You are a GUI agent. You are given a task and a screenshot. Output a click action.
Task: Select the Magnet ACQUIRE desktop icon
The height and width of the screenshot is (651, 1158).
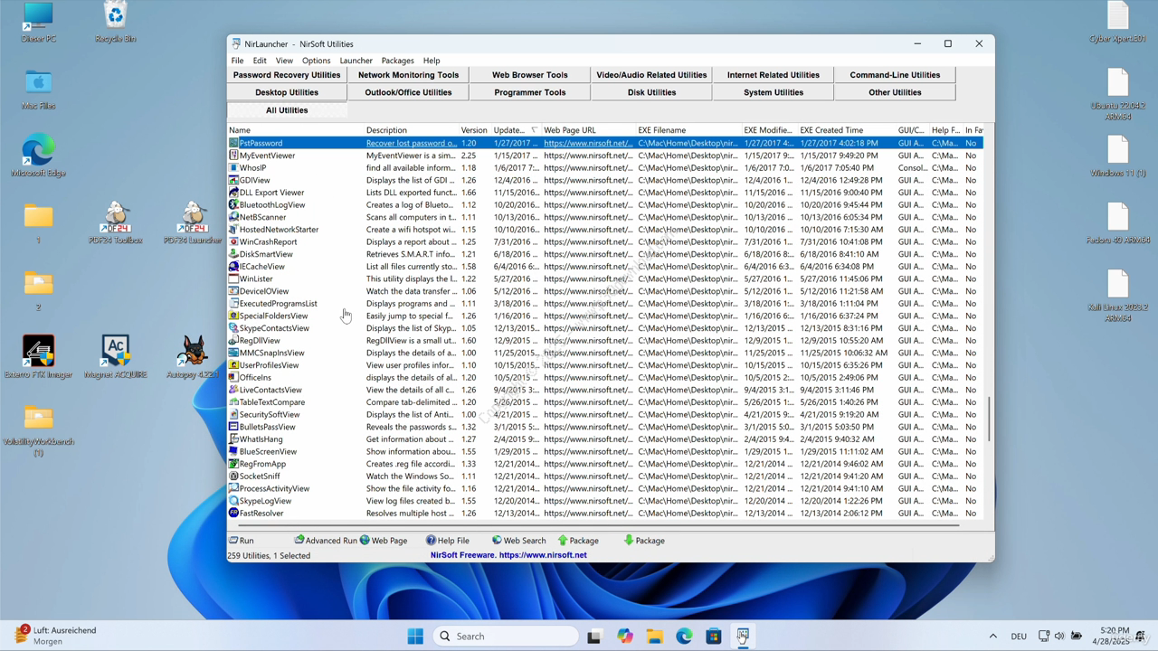pos(115,356)
